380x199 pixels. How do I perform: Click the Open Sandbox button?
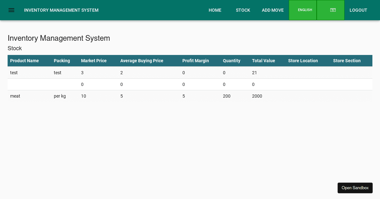[355, 188]
